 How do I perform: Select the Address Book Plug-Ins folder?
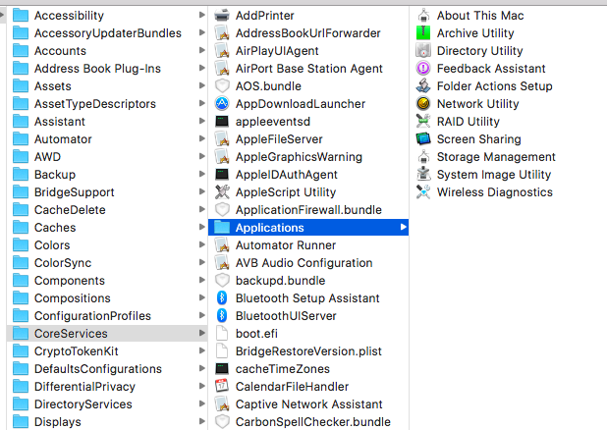pyautogui.click(x=107, y=69)
